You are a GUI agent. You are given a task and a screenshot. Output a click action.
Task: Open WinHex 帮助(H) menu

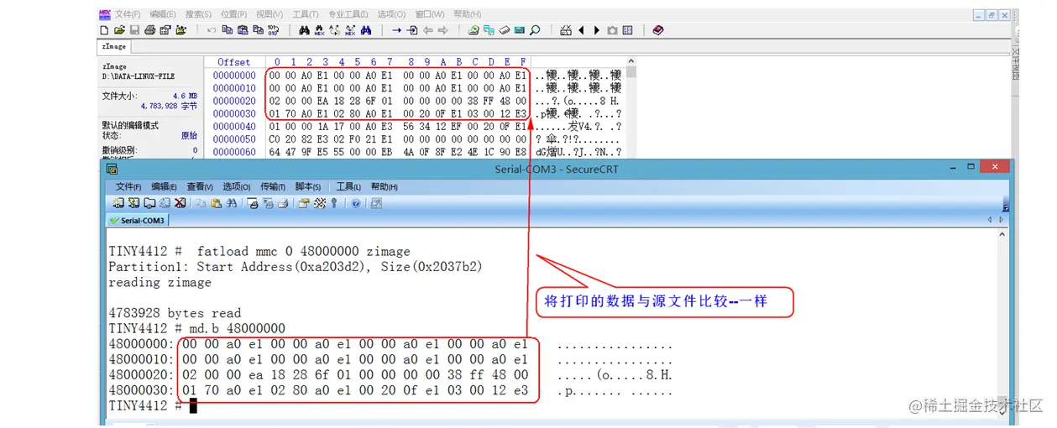point(467,14)
